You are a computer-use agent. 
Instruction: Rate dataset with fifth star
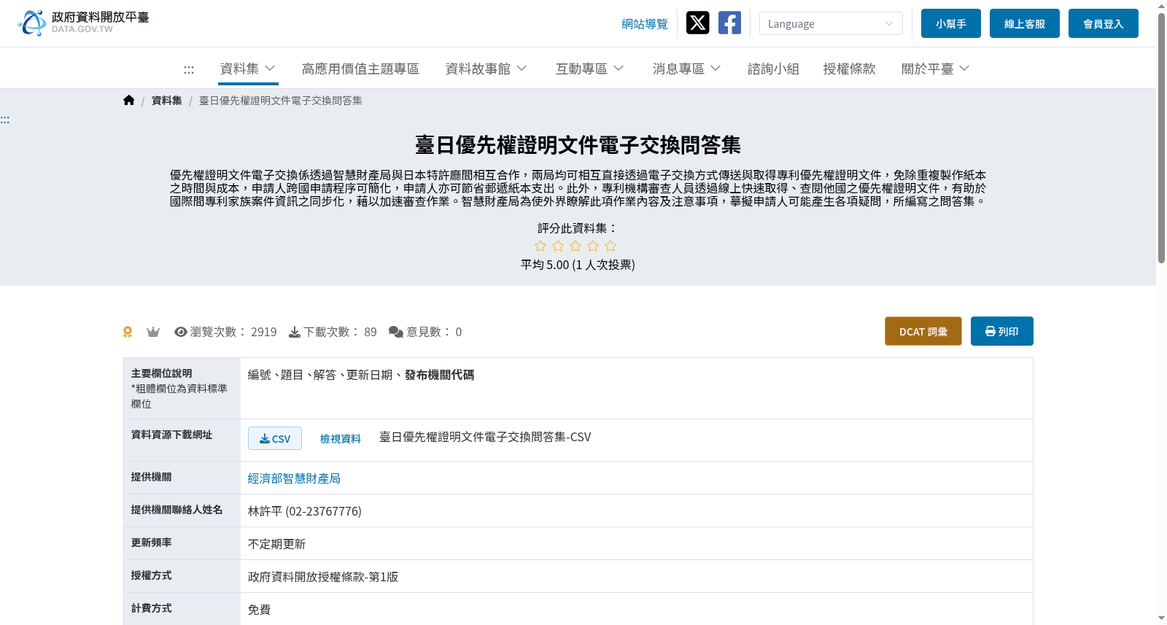(x=610, y=246)
